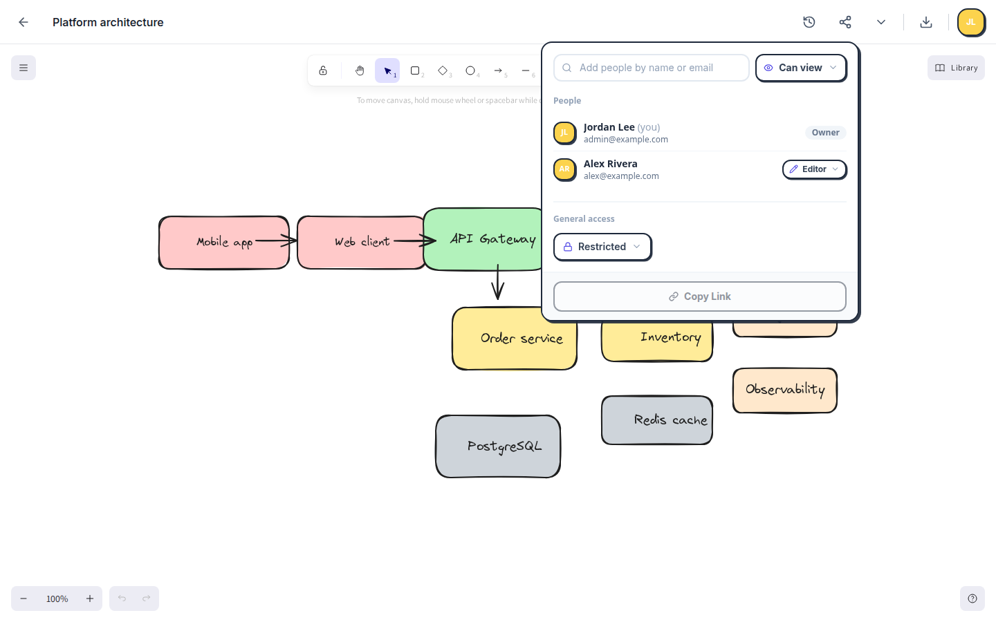Click alex@example.com email text
This screenshot has width=996, height=622.
click(621, 176)
